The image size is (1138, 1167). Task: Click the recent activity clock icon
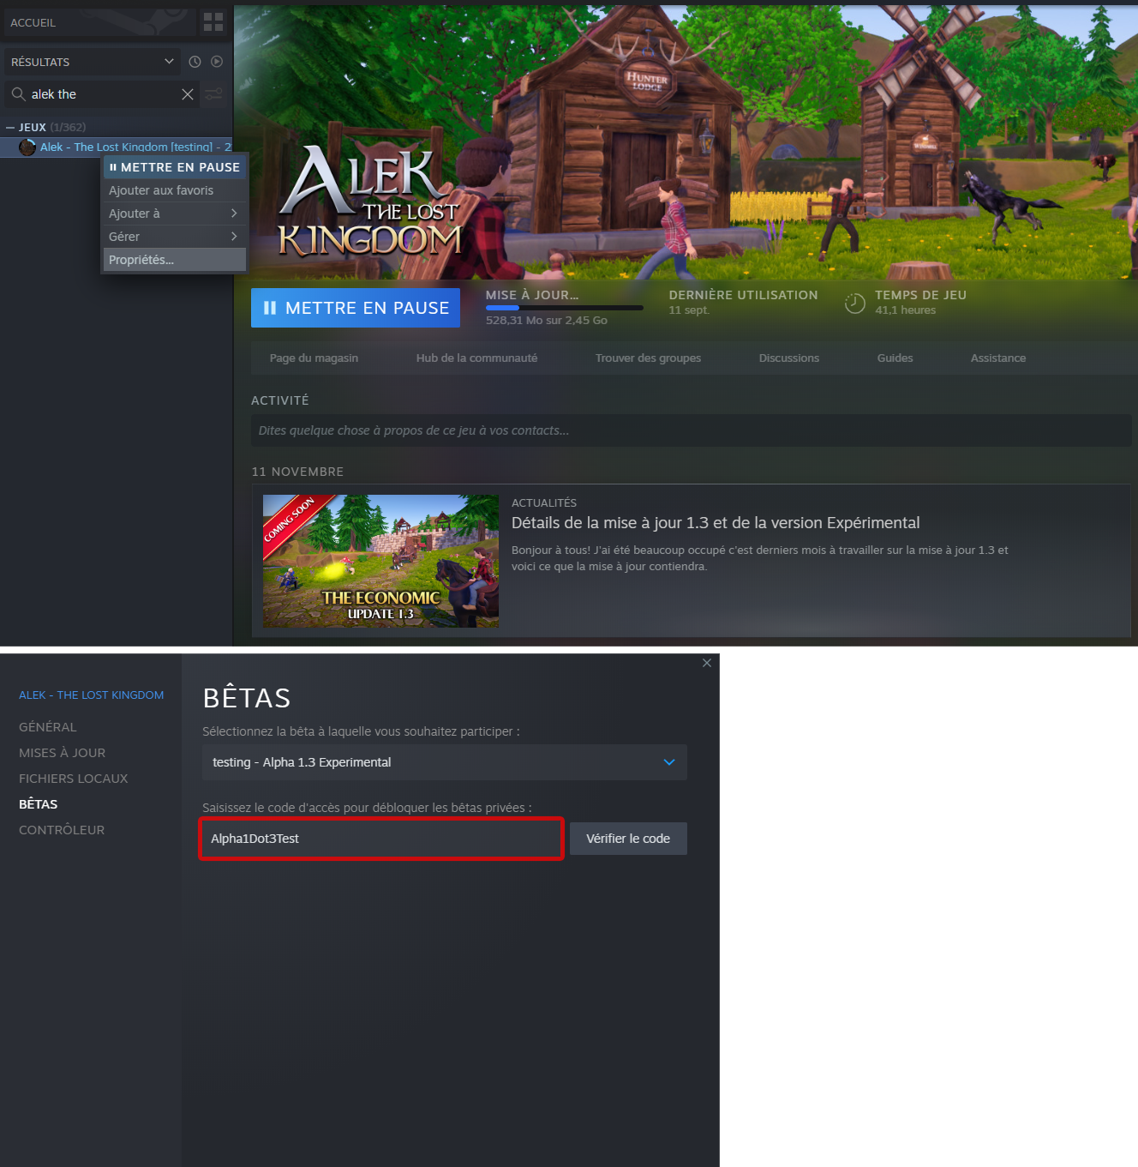click(195, 62)
